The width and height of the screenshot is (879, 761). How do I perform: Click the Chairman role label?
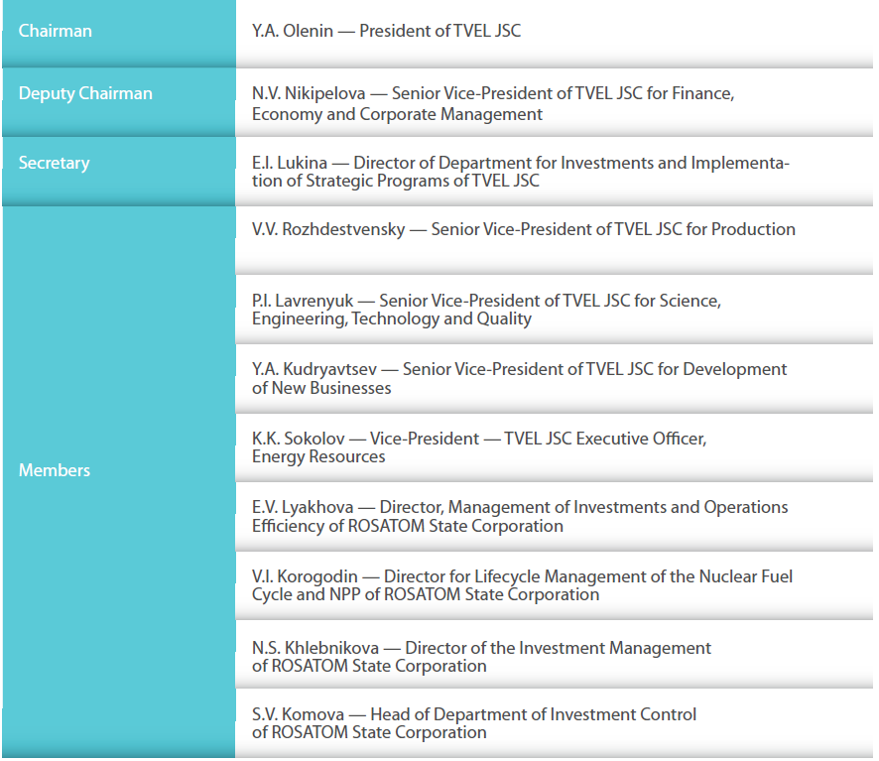click(x=55, y=31)
